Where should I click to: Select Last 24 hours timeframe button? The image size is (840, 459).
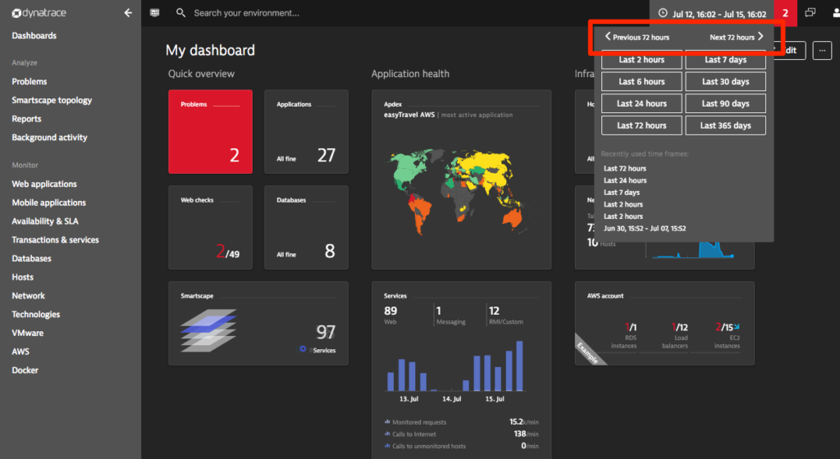tap(641, 103)
